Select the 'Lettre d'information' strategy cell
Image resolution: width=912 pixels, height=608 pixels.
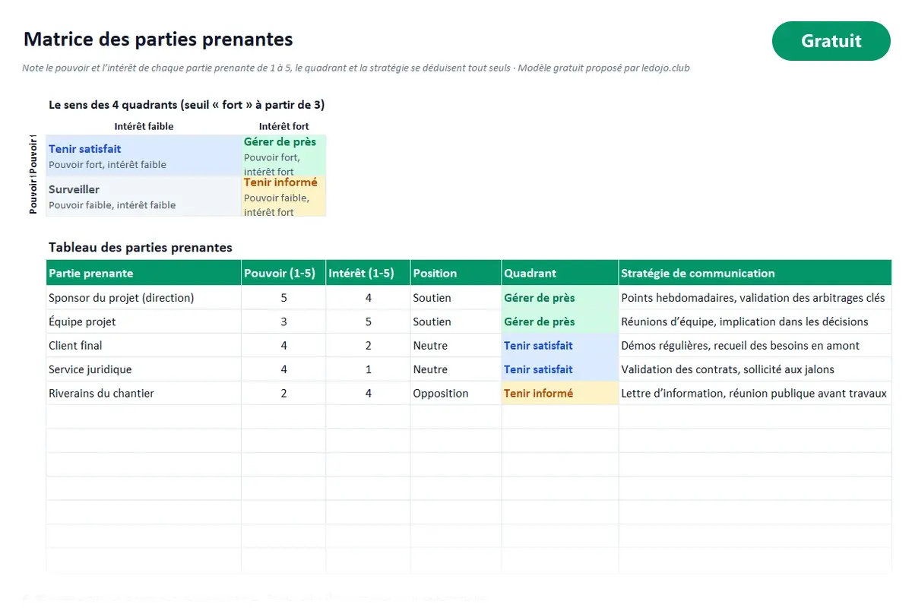click(755, 394)
